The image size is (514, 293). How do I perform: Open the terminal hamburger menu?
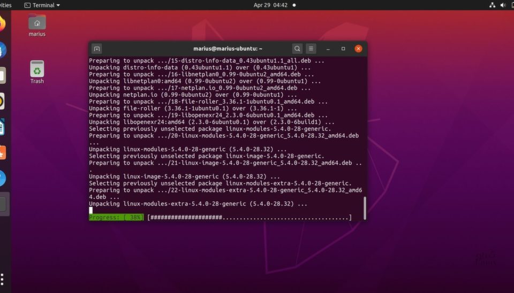click(x=311, y=49)
